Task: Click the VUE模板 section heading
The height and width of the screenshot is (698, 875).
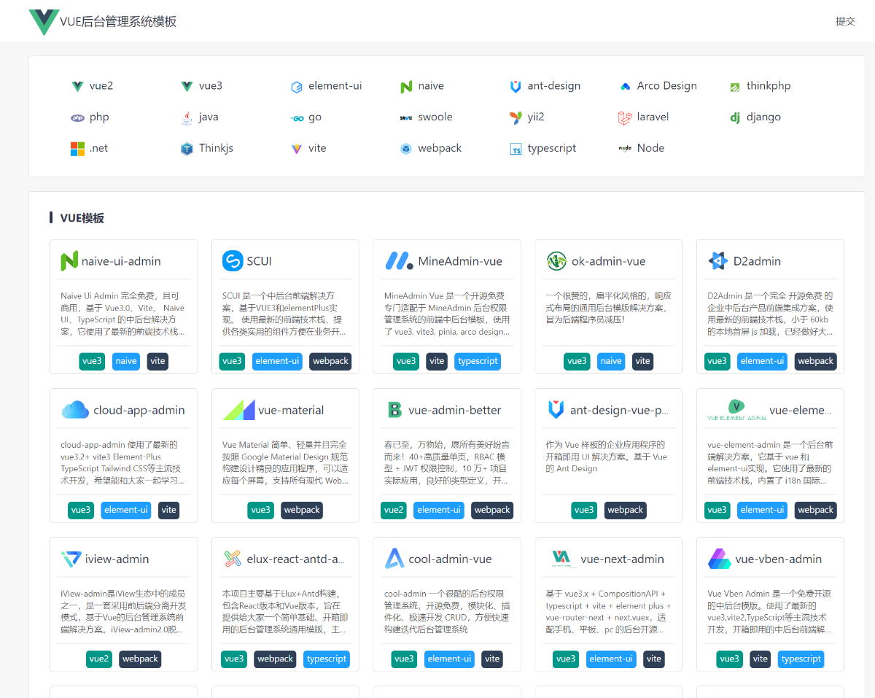Action: [x=82, y=218]
